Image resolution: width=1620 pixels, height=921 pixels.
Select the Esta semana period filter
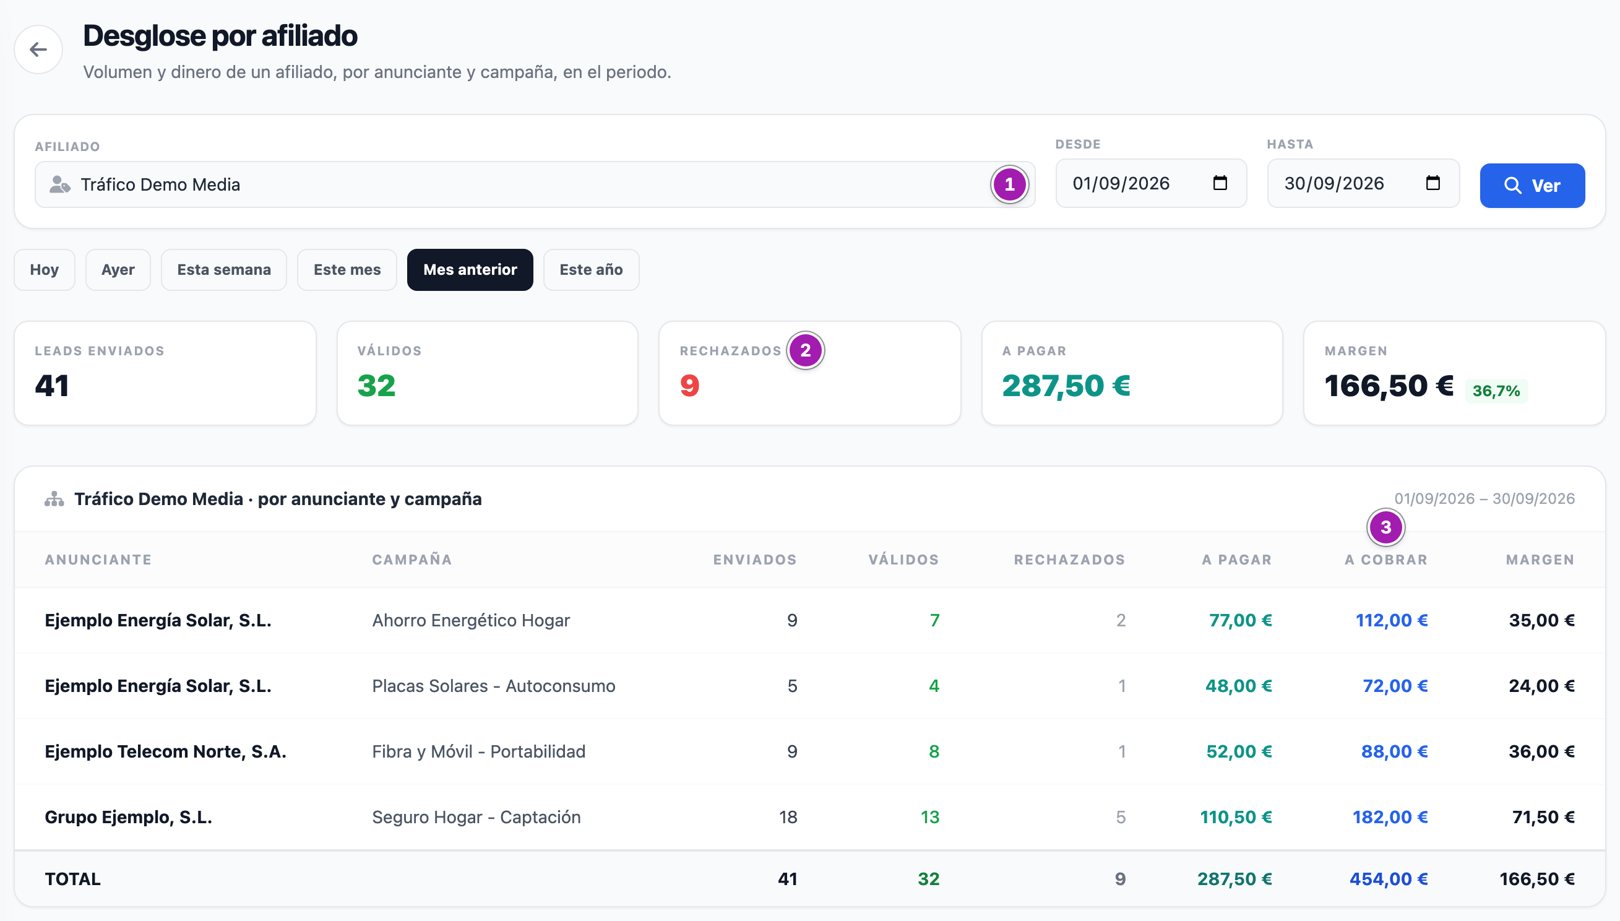(224, 270)
